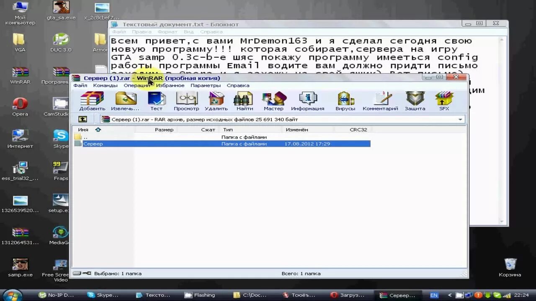
Task: Open the WinRAR Операции menu
Action: click(137, 85)
